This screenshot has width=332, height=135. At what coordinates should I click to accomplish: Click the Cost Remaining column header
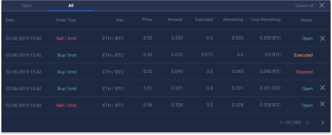(x=265, y=20)
